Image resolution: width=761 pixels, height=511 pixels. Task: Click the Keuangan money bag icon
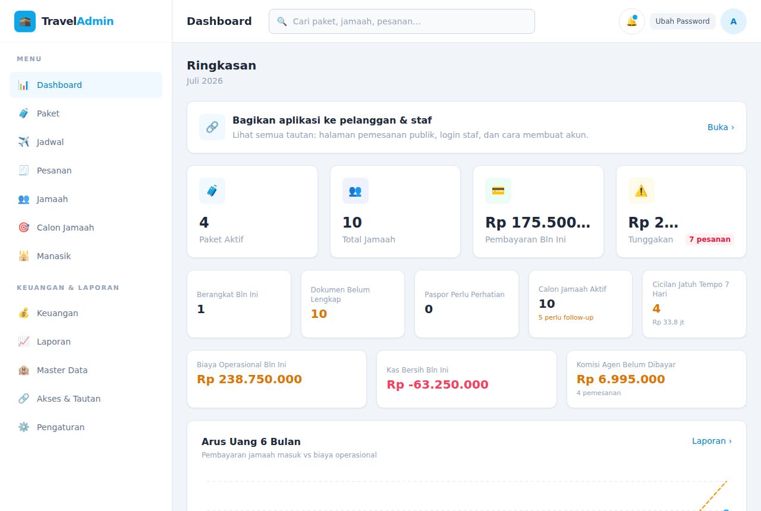tap(24, 313)
